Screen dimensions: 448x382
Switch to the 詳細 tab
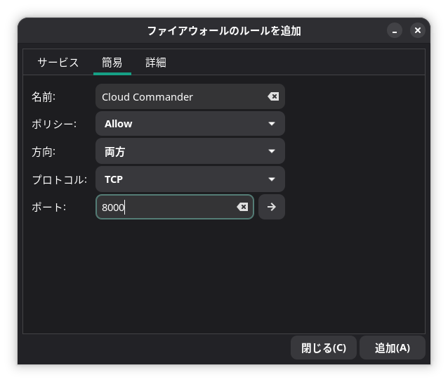click(x=156, y=63)
